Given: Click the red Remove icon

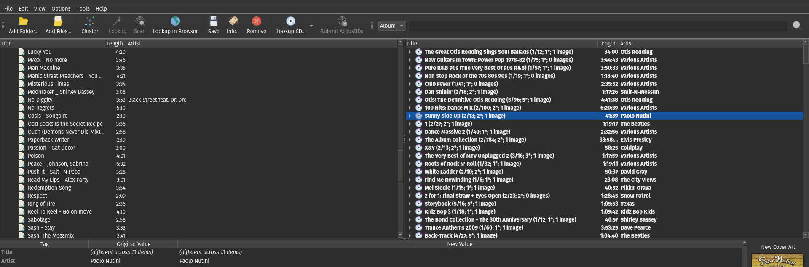Looking at the screenshot, I should coord(257,21).
